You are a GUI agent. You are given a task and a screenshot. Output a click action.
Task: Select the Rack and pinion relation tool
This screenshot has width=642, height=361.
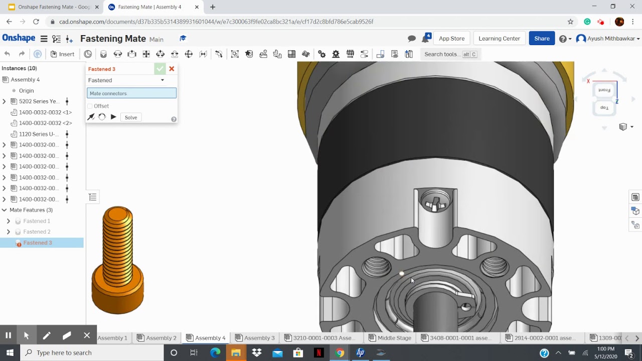[336, 54]
